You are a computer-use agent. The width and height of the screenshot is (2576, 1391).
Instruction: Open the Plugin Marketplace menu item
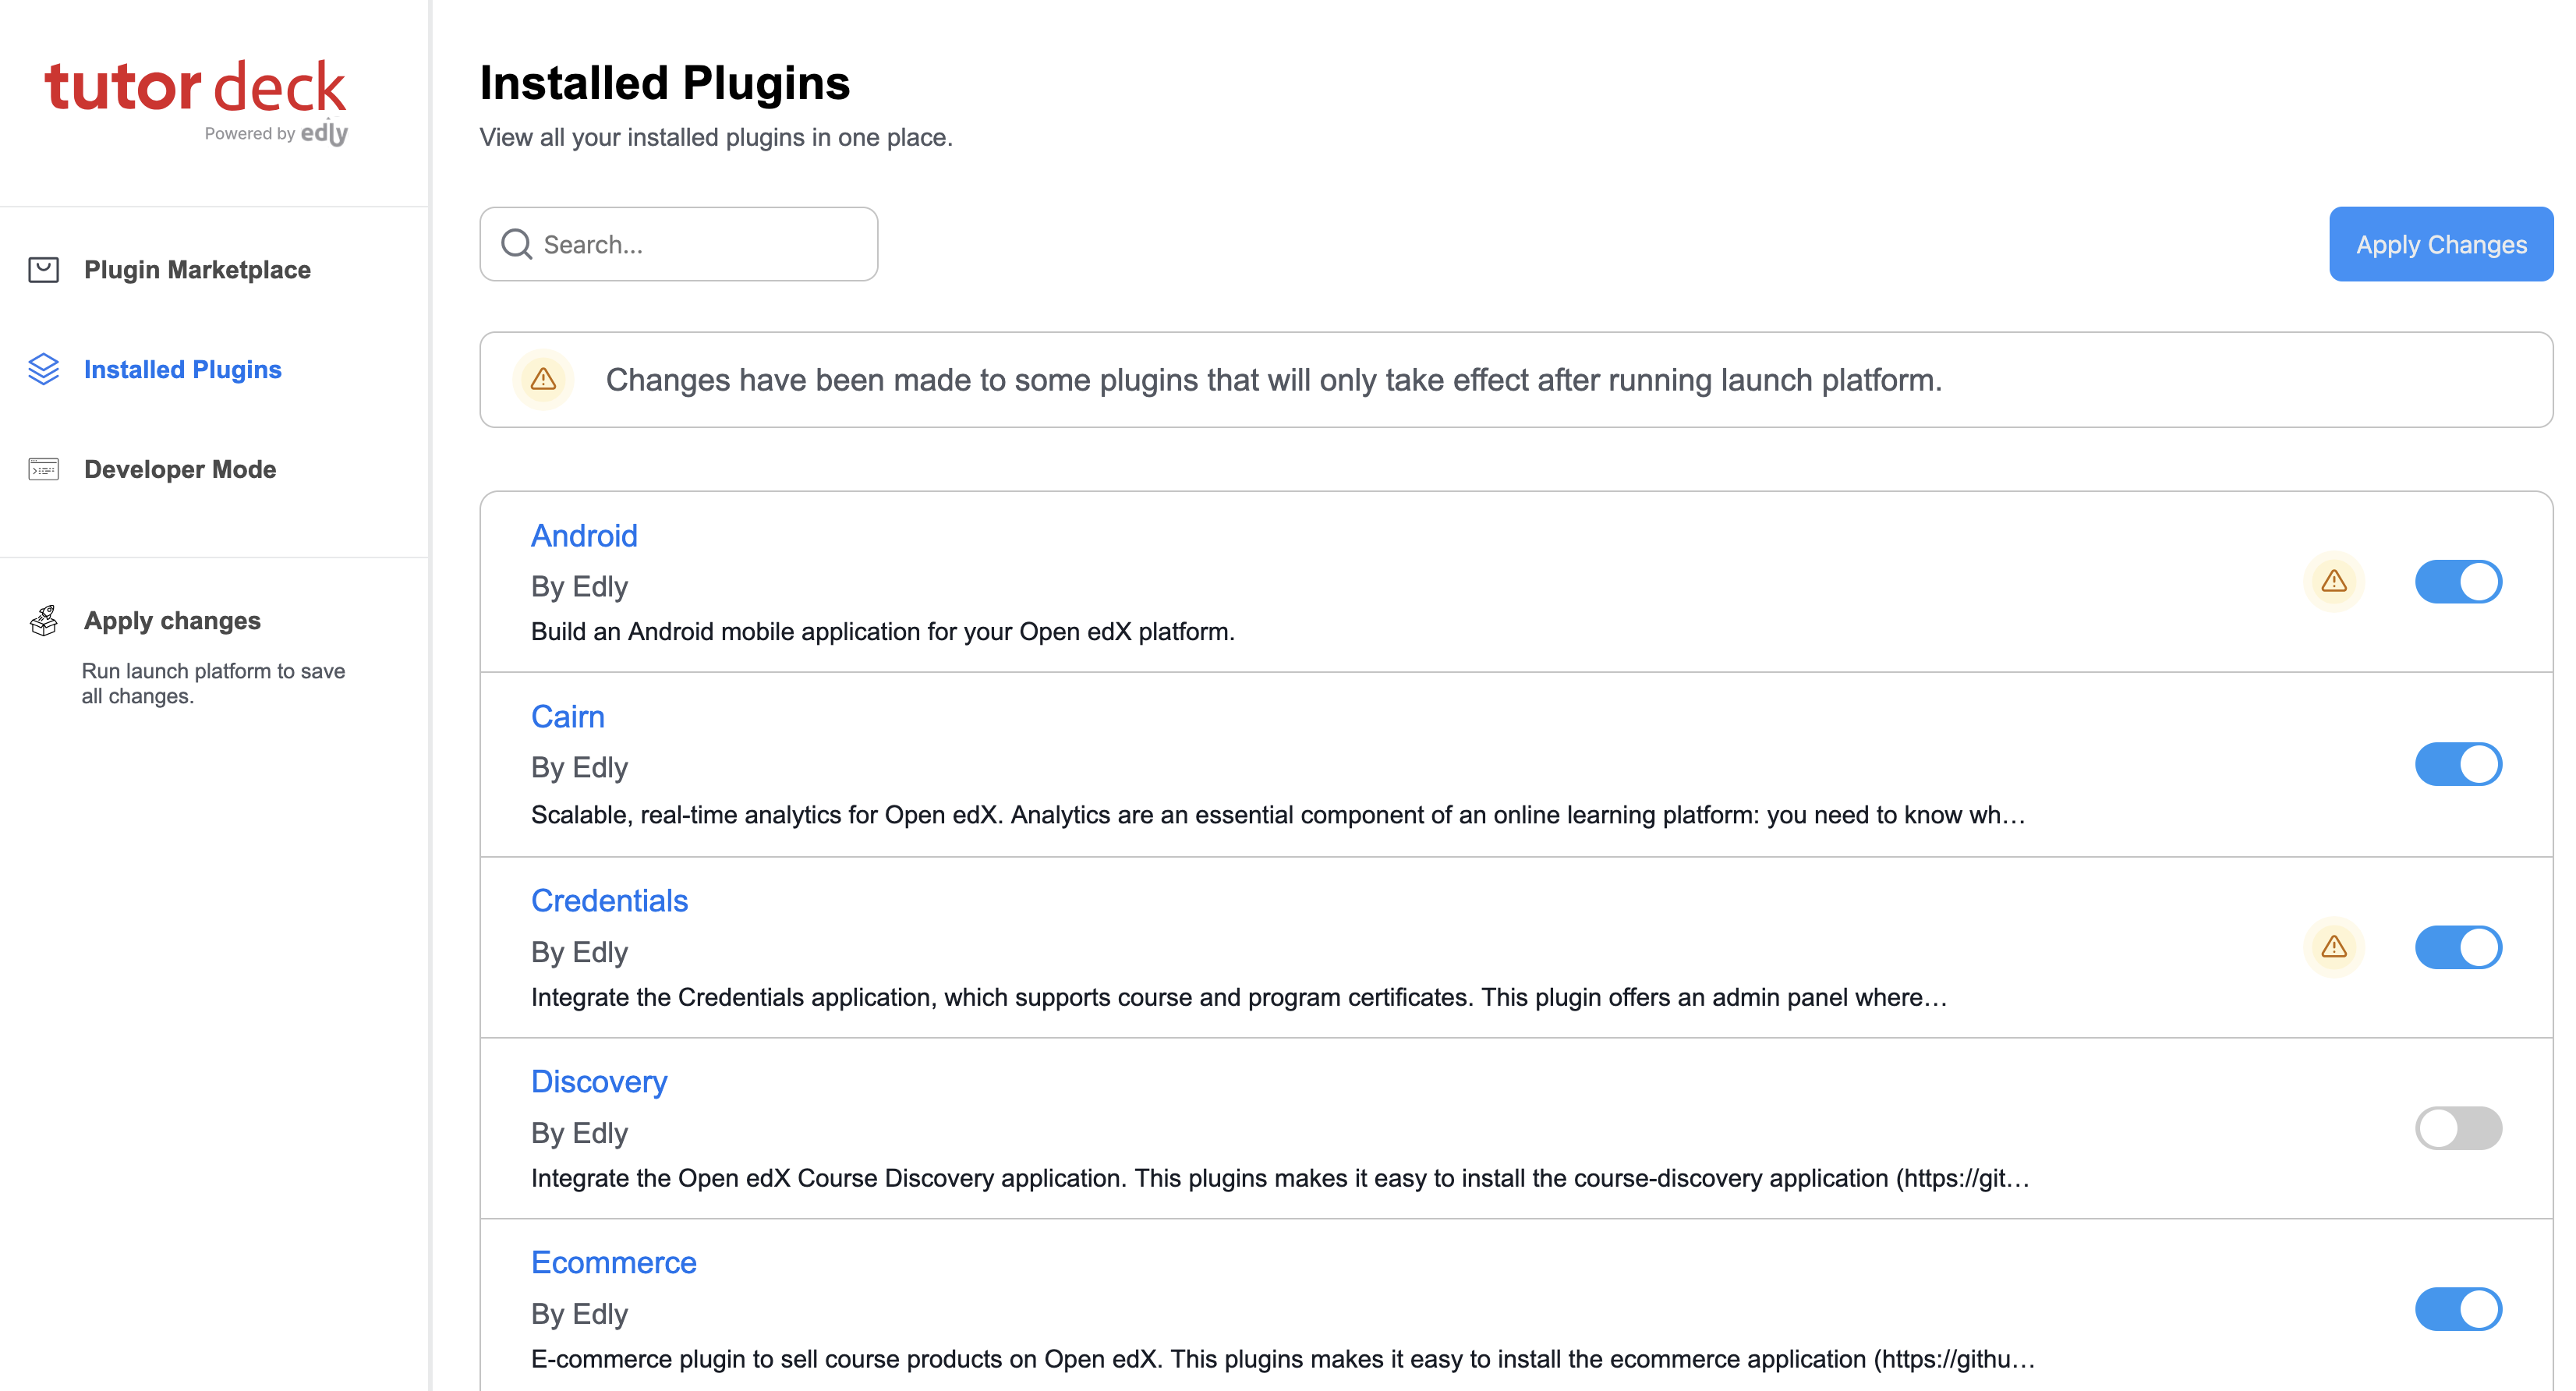[197, 270]
